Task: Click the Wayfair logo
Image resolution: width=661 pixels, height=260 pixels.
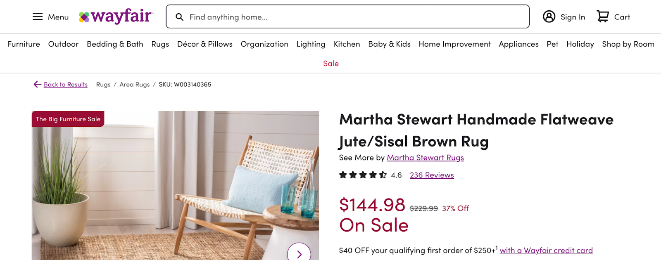Action: click(x=116, y=17)
